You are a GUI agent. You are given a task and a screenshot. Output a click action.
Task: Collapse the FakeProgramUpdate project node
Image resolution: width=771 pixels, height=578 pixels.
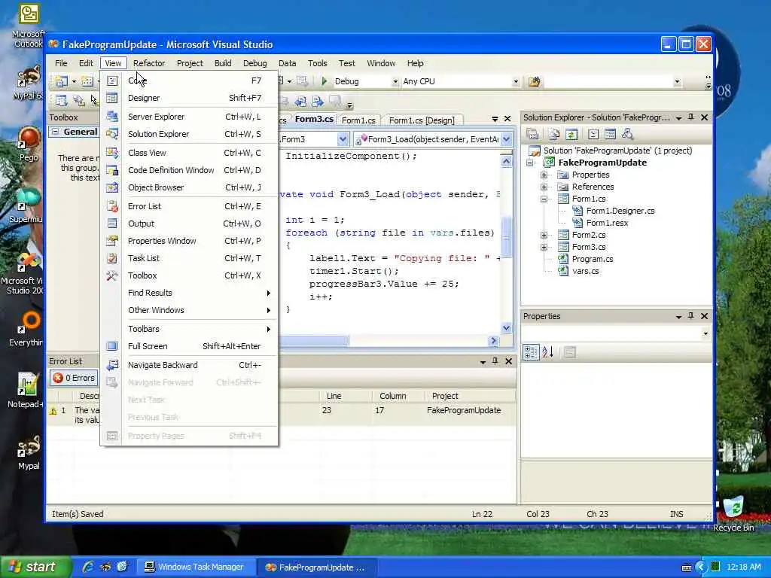(529, 163)
